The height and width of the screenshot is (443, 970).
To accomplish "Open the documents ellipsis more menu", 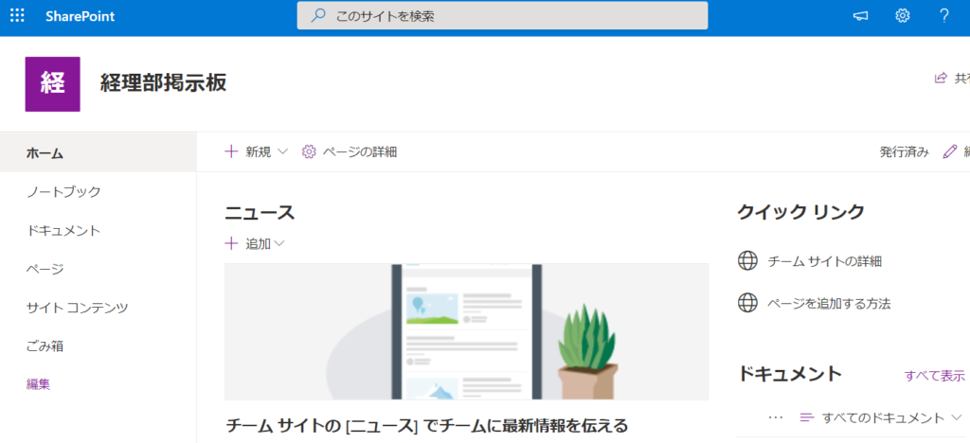I will (x=775, y=417).
